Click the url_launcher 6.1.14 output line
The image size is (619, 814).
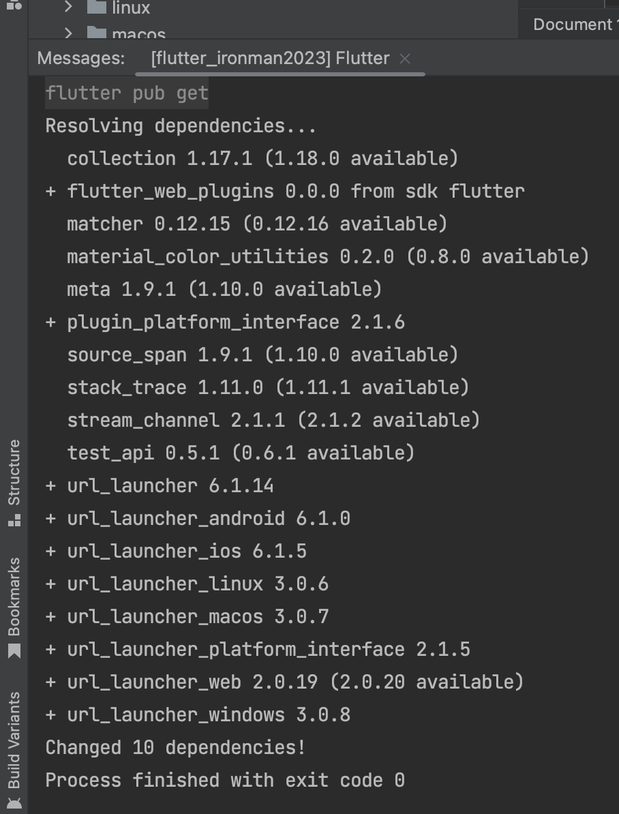(160, 486)
